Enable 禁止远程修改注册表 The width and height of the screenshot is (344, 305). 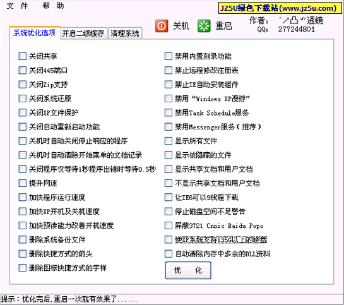tap(169, 70)
